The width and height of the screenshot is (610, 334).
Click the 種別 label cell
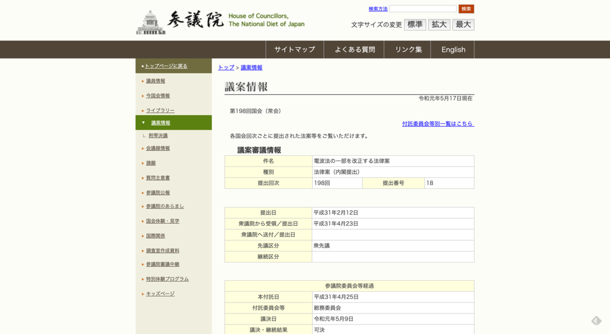click(x=268, y=172)
